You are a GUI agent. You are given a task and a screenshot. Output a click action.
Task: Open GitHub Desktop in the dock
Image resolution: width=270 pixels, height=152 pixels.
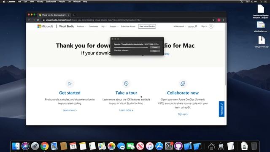click(x=178, y=146)
